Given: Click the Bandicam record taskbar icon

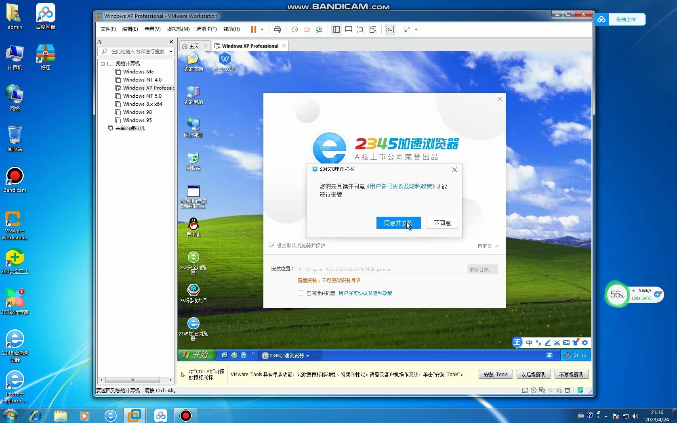Looking at the screenshot, I should click(185, 415).
